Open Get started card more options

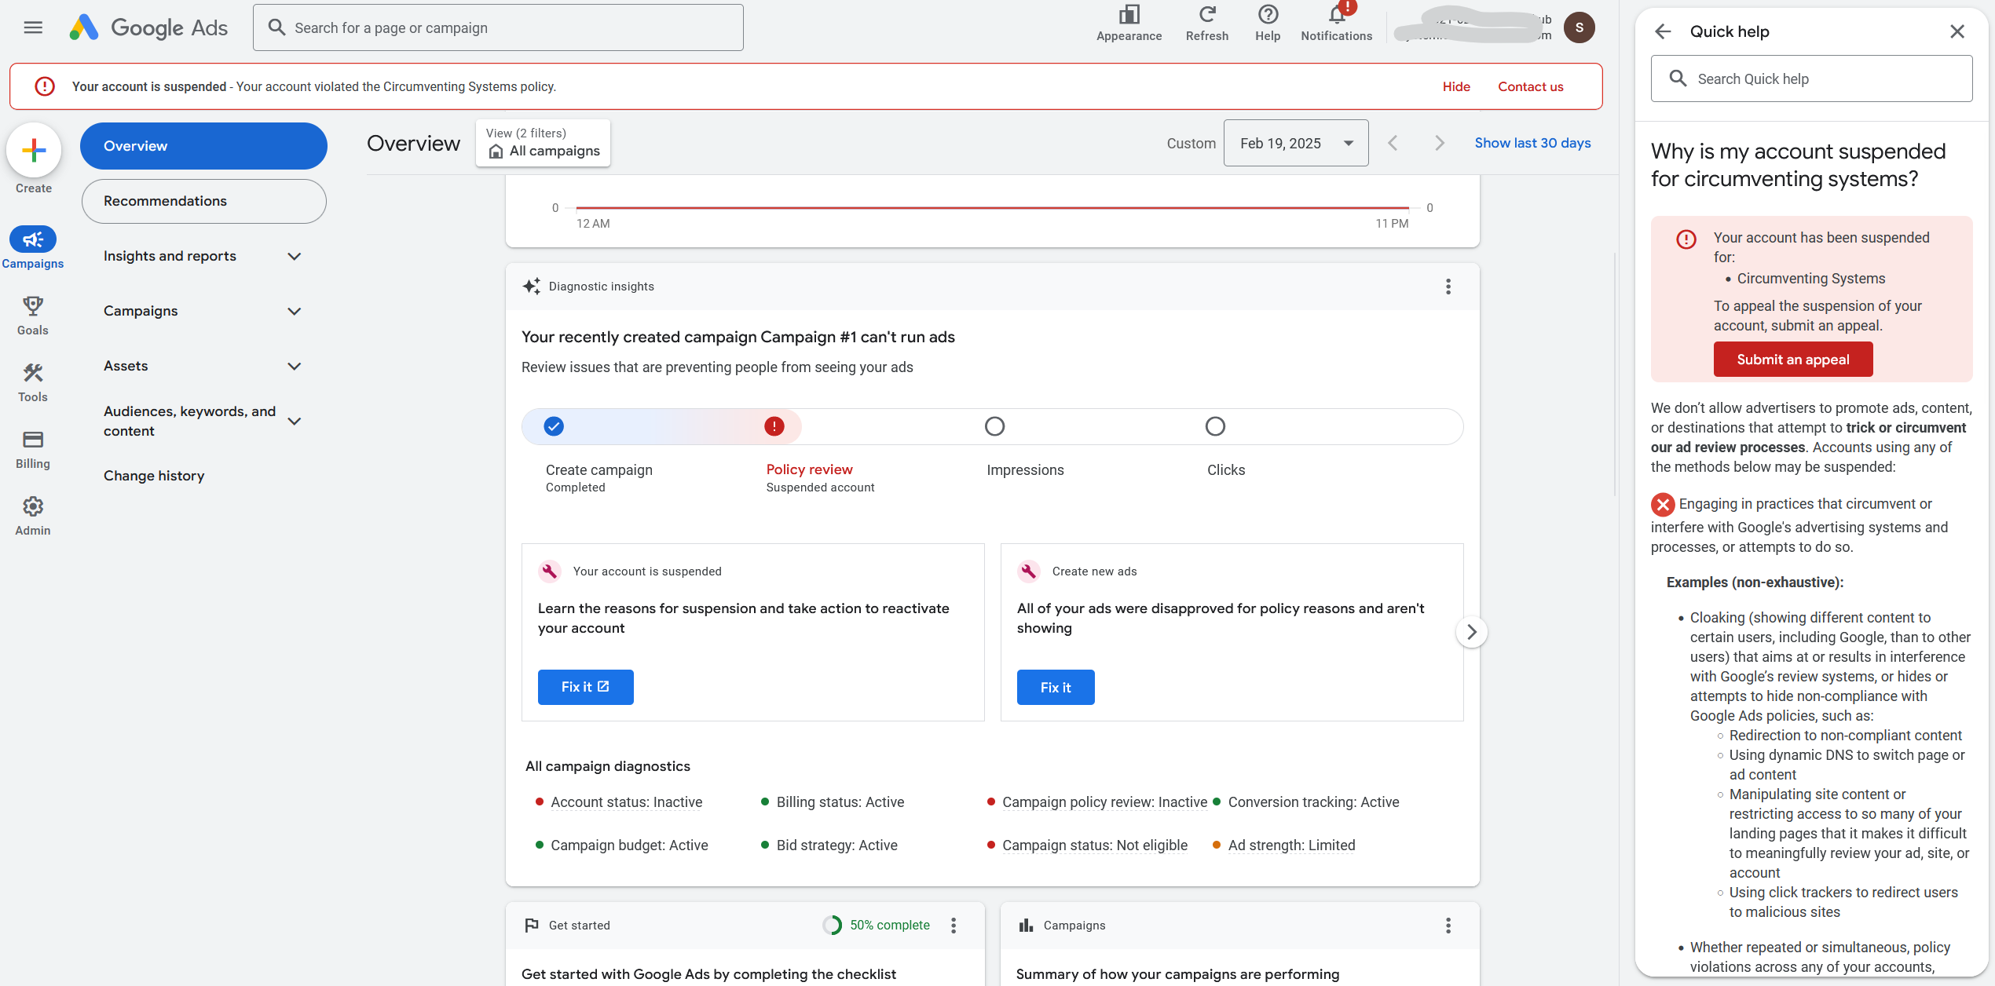(954, 926)
